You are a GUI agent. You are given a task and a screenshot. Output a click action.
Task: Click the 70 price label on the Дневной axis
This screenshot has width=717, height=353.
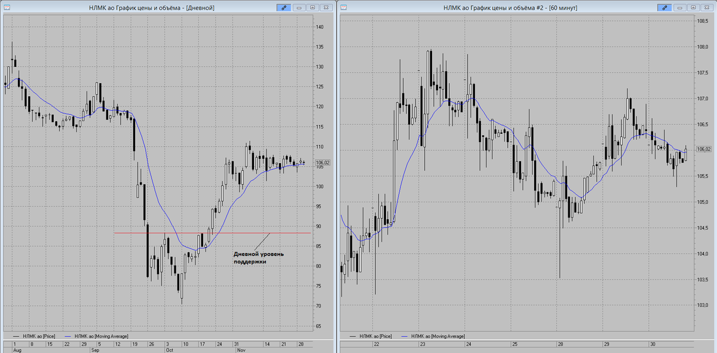(x=319, y=306)
